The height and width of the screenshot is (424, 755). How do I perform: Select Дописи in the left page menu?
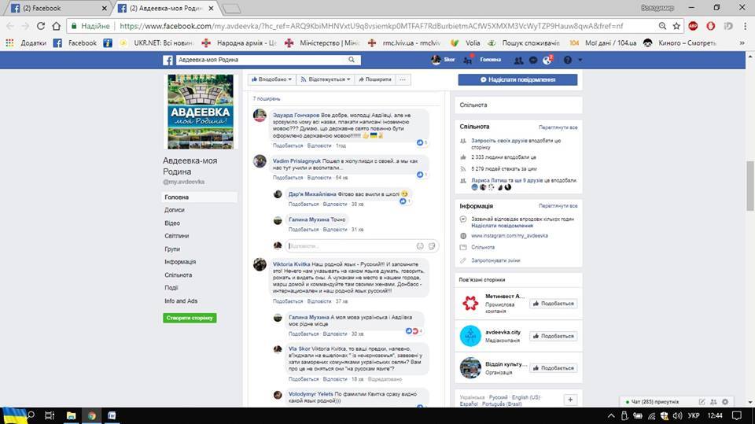coord(175,210)
